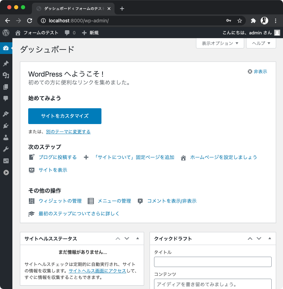The width and height of the screenshot is (283, 289).
Task: Open メニューの管理 link
Action: (x=114, y=201)
